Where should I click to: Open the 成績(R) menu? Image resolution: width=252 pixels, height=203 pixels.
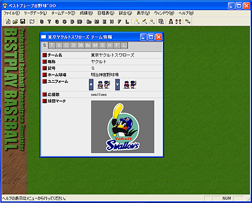click(86, 13)
